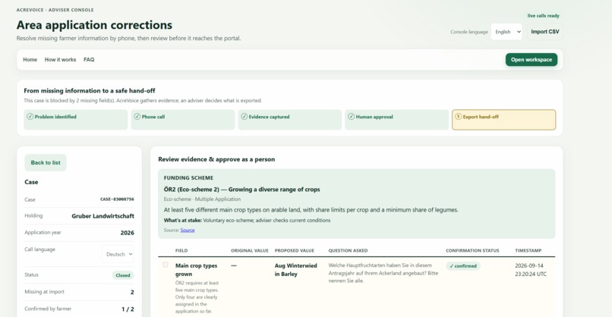Select the Phone call step
The image size is (612, 317).
[183, 120]
